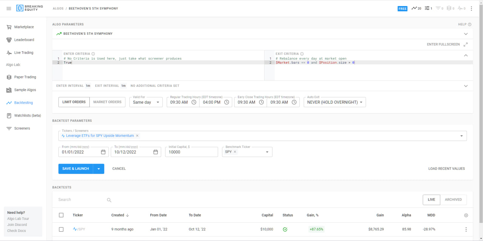Open the backtests table settings gear
Viewport: 483px width, 241px height.
[x=466, y=215]
